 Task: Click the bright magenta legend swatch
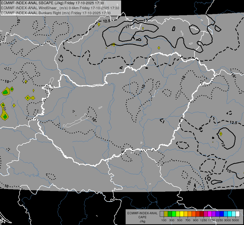click(x=210, y=214)
